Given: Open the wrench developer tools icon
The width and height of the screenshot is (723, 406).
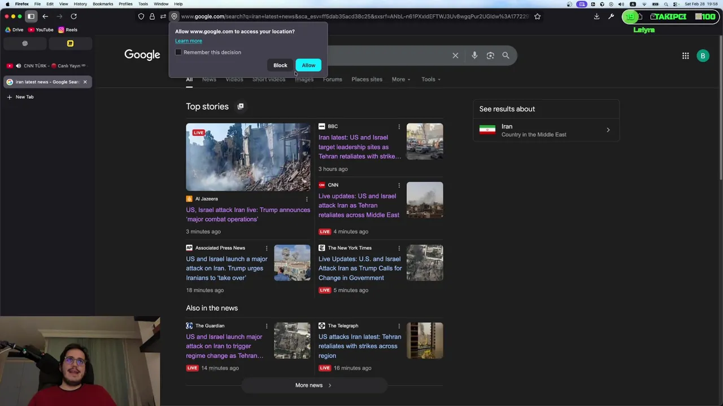Looking at the screenshot, I should (x=611, y=16).
